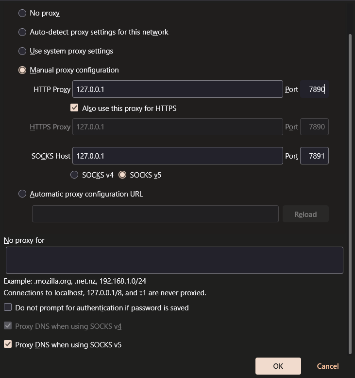
Task: Click the vertical scrollbar on the right
Action: pyautogui.click(x=351, y=195)
